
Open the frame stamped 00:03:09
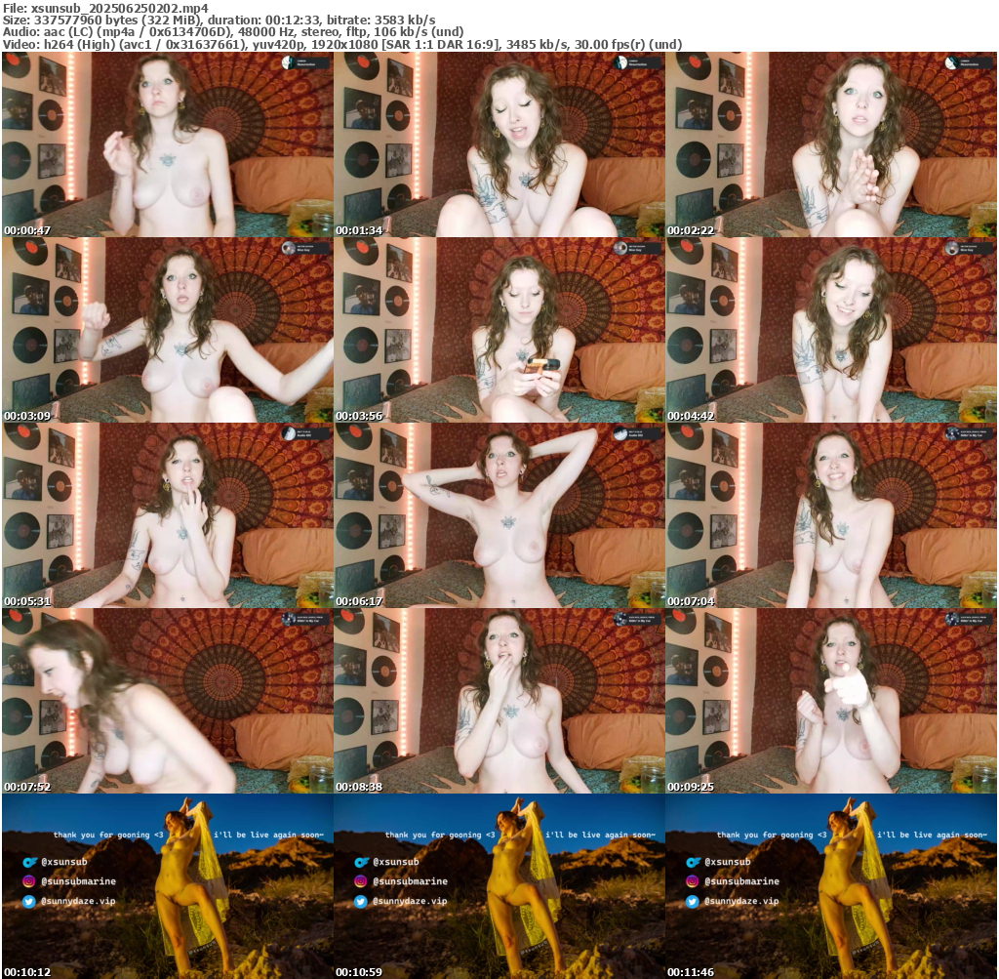coord(168,330)
